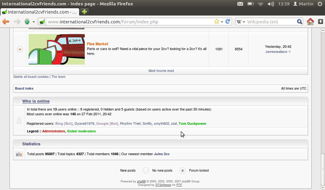Open the system settings gear menu

point(320,4)
